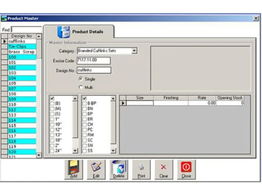
Task: Select design number 105
Action: tap(22, 83)
